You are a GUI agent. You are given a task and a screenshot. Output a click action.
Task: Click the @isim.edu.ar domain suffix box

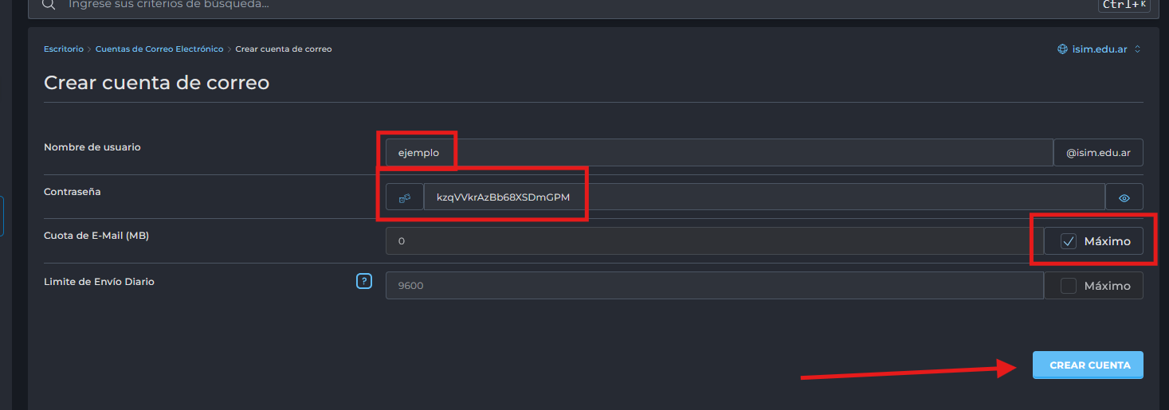[1098, 153]
